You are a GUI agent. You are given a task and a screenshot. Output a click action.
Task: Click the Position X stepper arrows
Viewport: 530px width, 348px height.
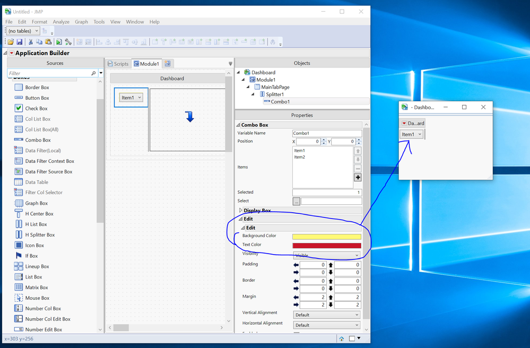(324, 142)
